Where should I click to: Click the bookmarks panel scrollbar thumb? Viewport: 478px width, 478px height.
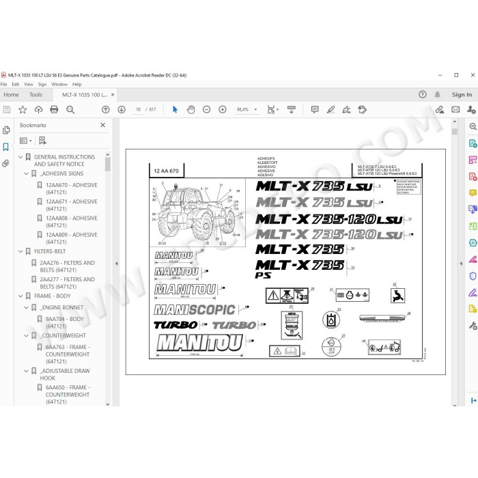pos(108,164)
